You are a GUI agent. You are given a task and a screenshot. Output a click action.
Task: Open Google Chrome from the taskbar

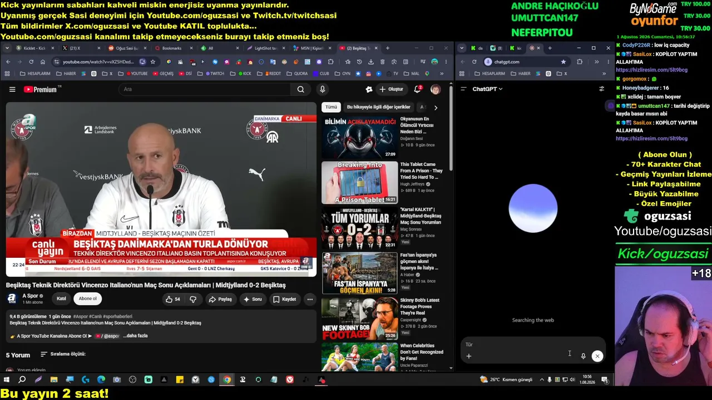click(x=227, y=380)
